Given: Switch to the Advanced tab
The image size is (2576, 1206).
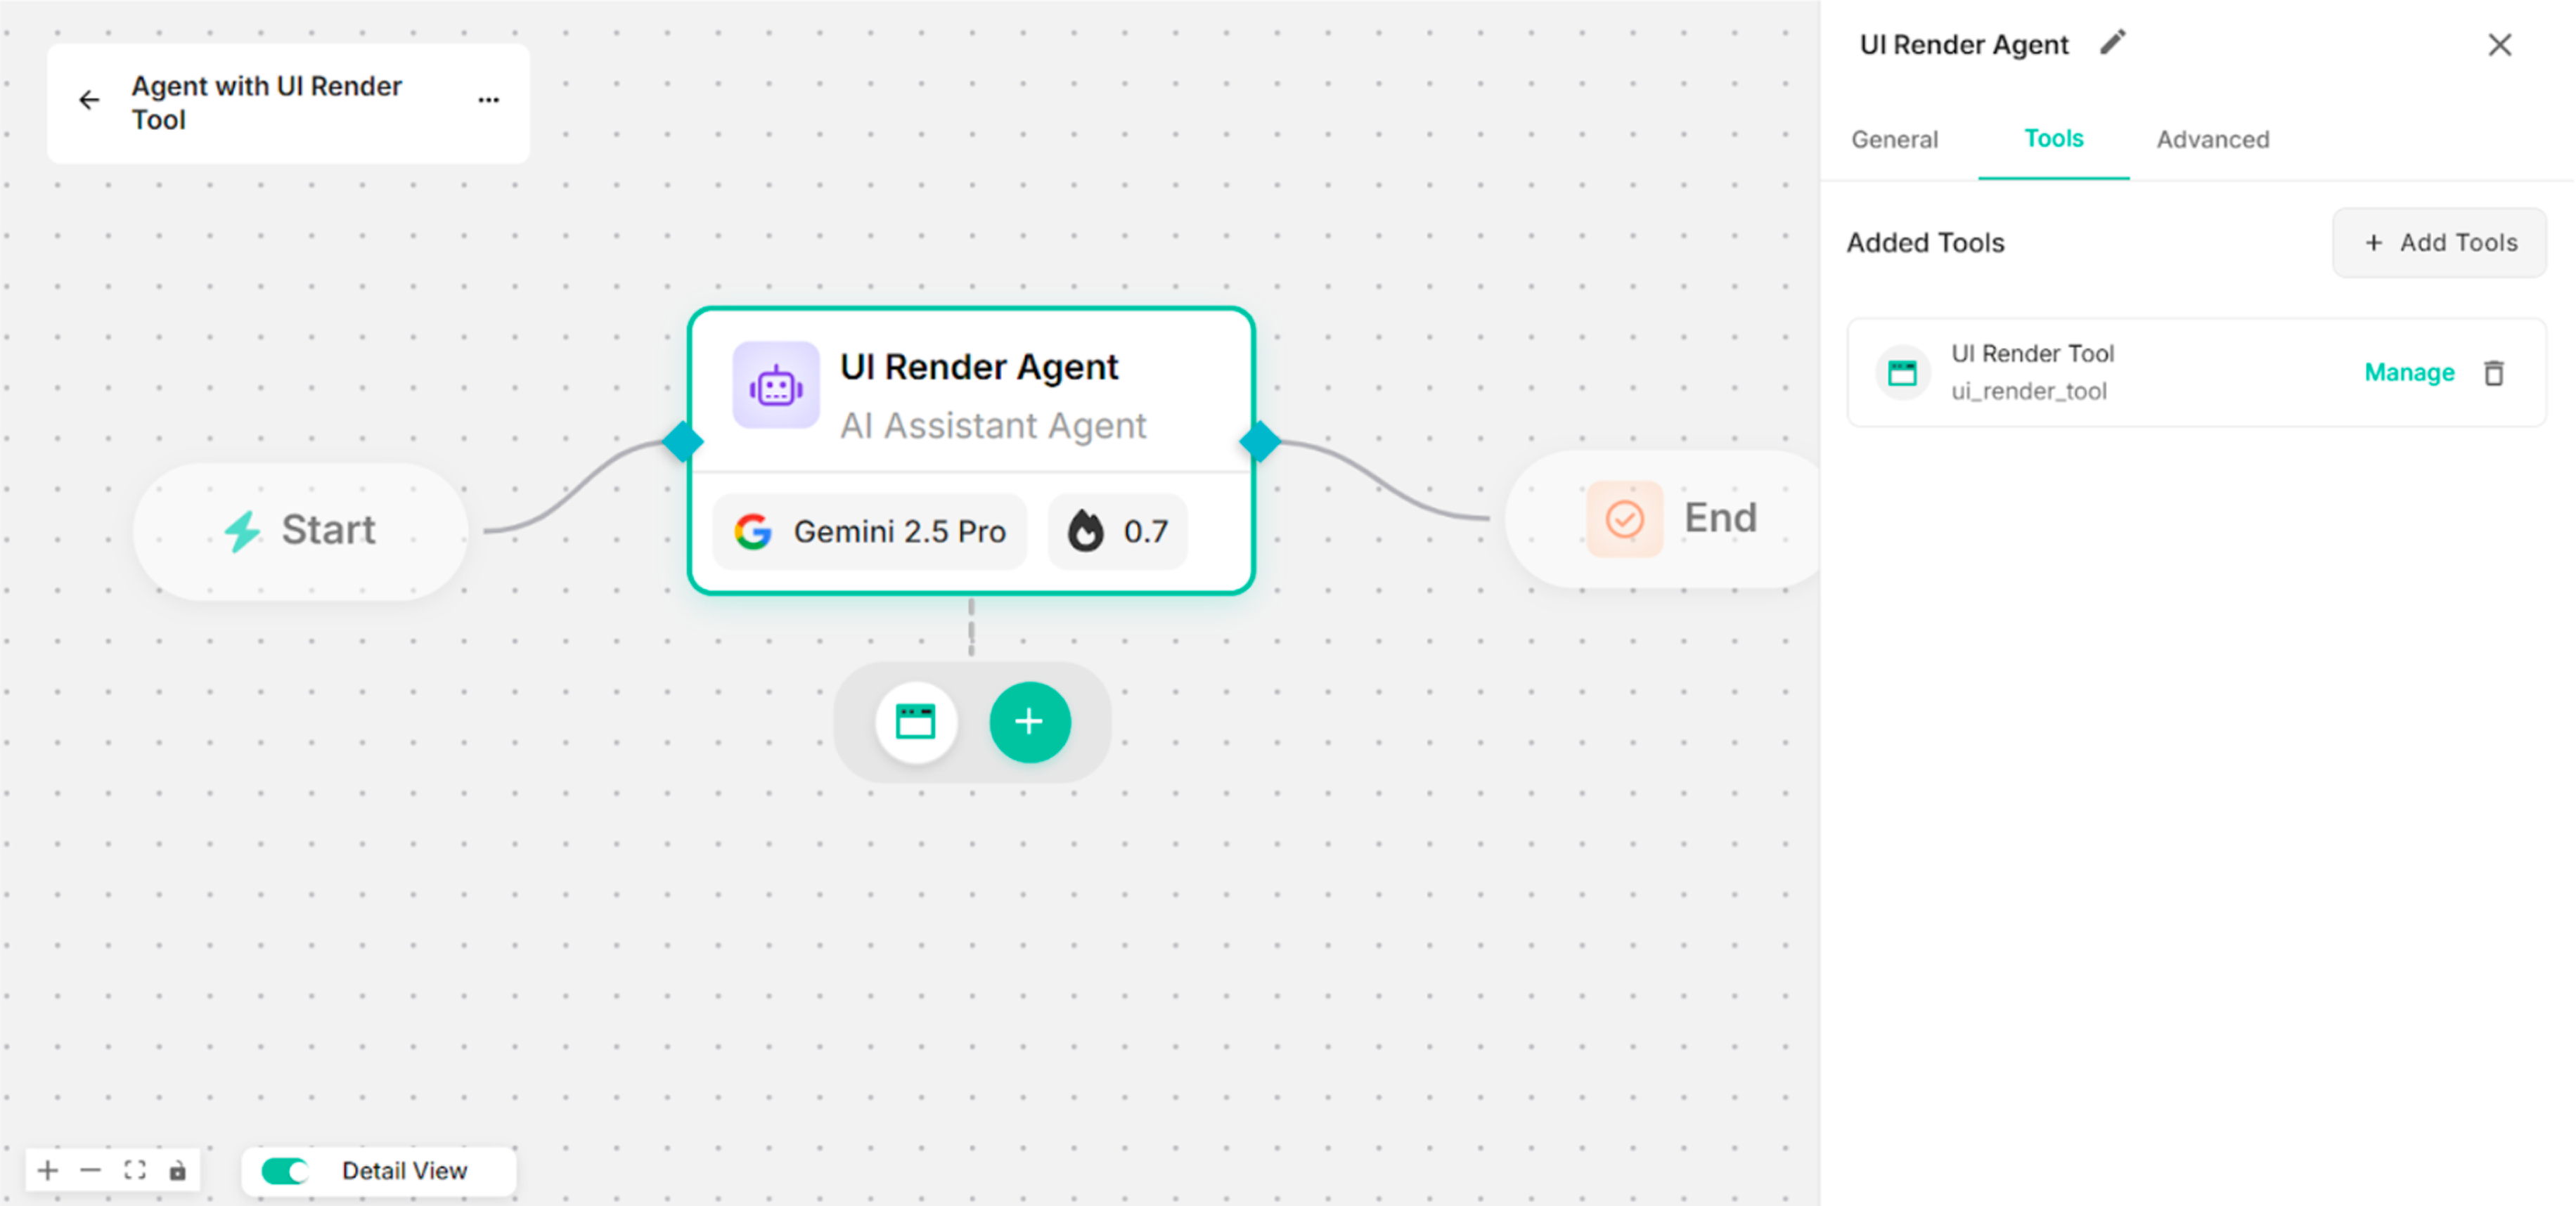Looking at the screenshot, I should coord(2213,139).
